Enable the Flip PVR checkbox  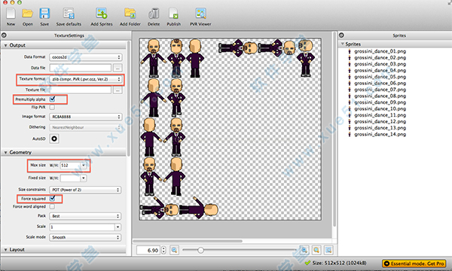click(x=52, y=107)
